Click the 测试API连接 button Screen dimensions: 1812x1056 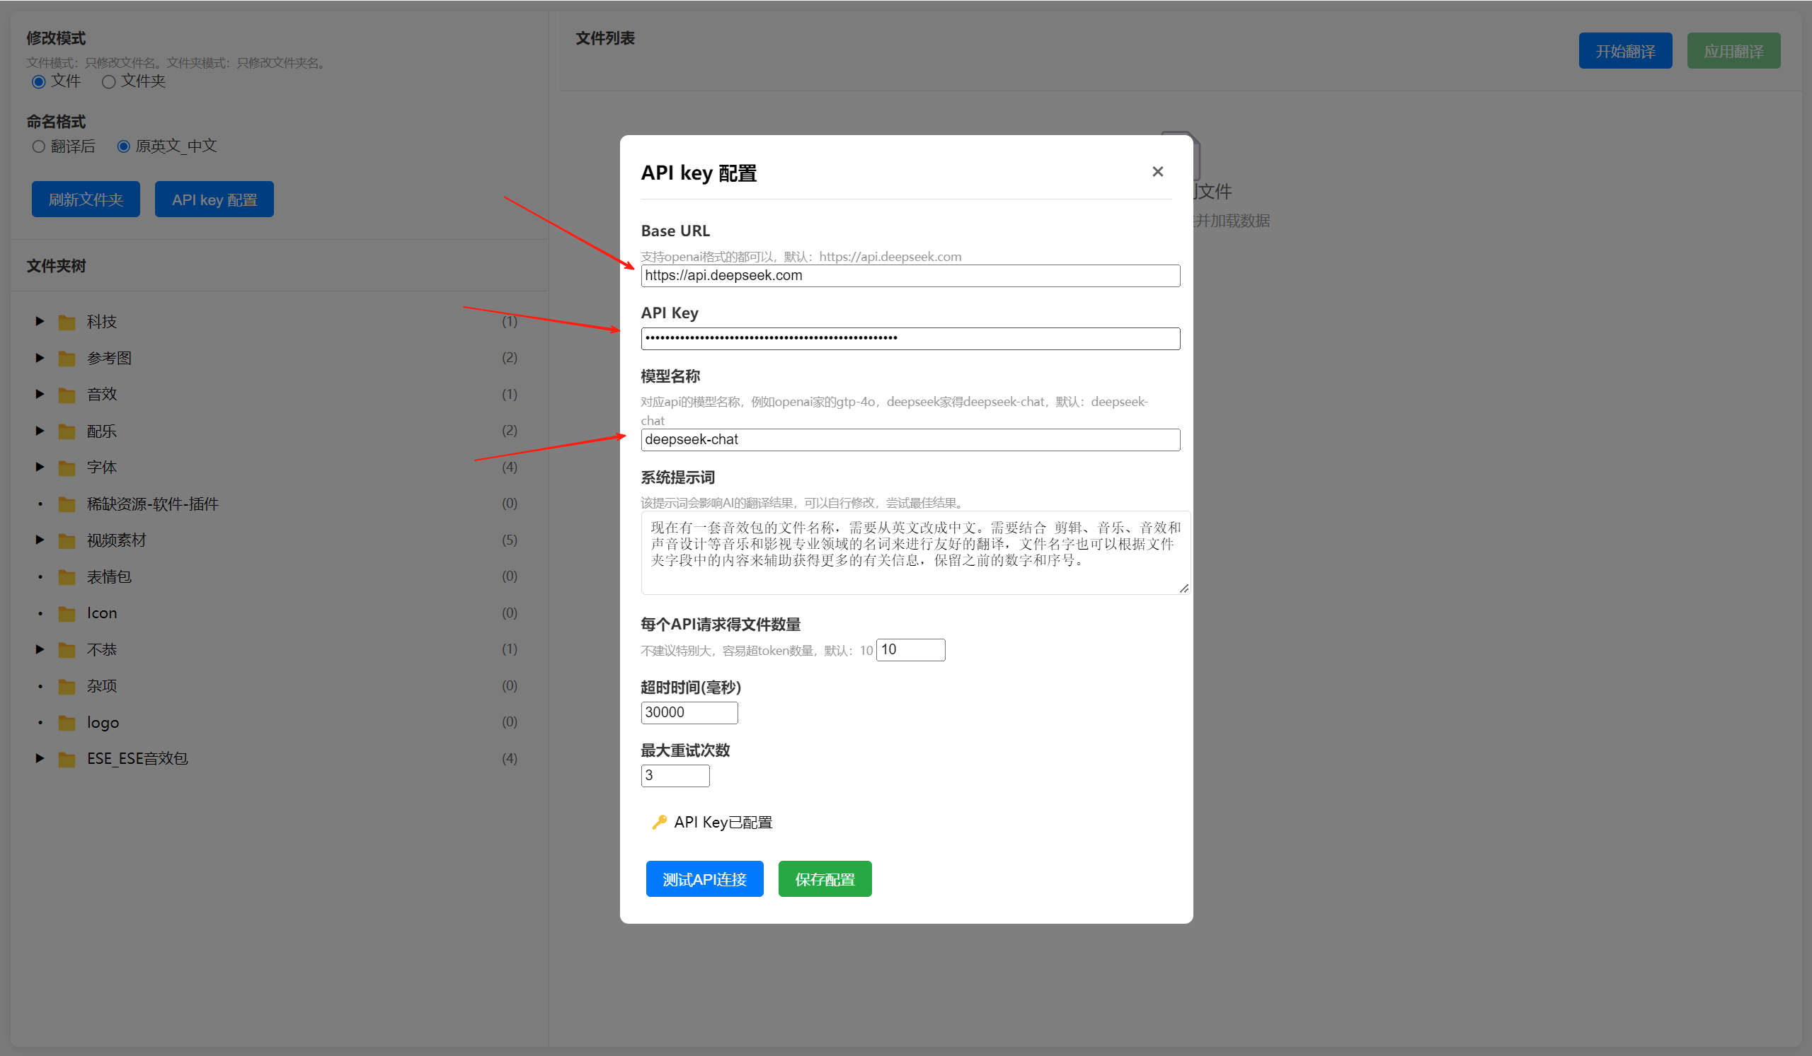[704, 879]
